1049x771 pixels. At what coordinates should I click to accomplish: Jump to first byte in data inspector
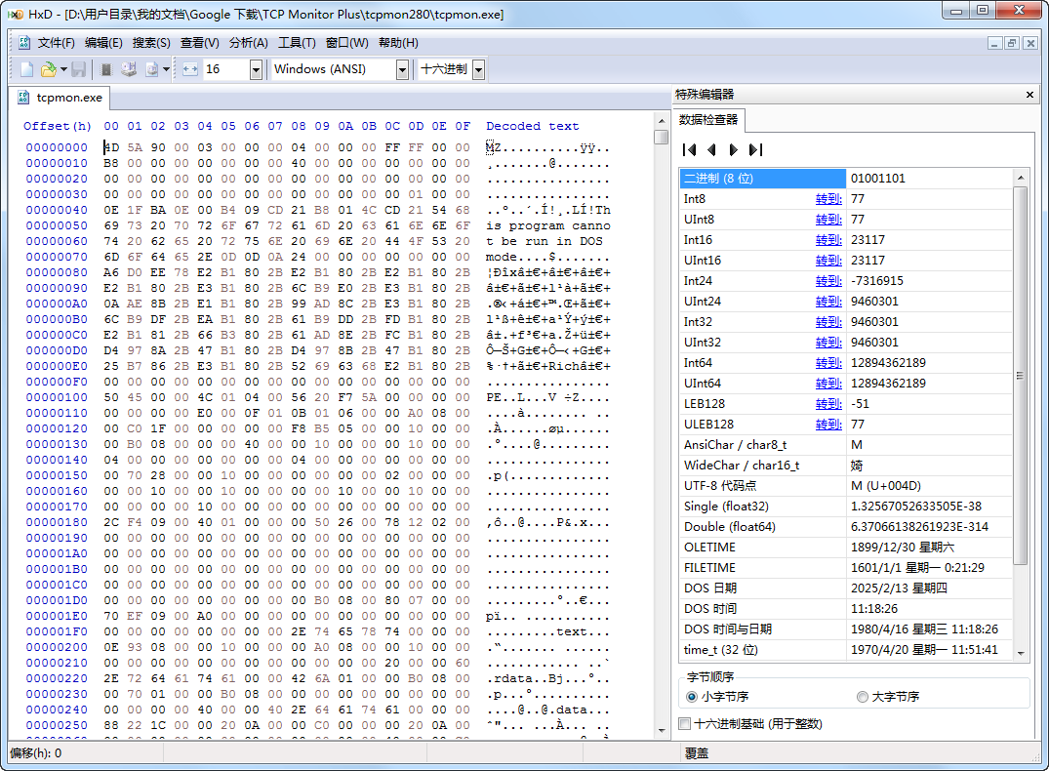pos(690,149)
